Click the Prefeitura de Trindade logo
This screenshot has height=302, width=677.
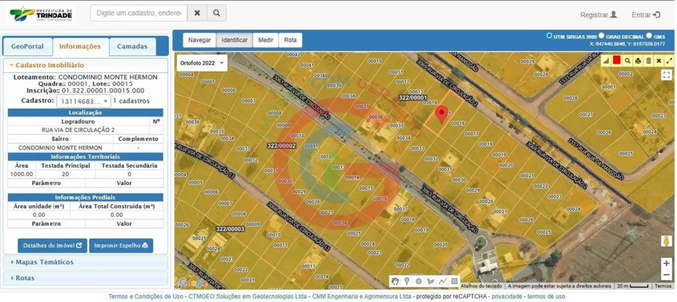pos(41,14)
